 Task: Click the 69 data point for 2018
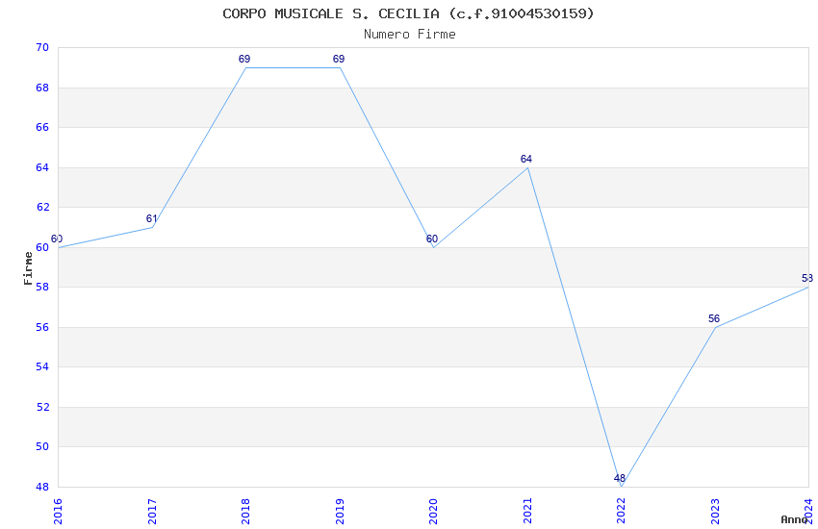246,67
